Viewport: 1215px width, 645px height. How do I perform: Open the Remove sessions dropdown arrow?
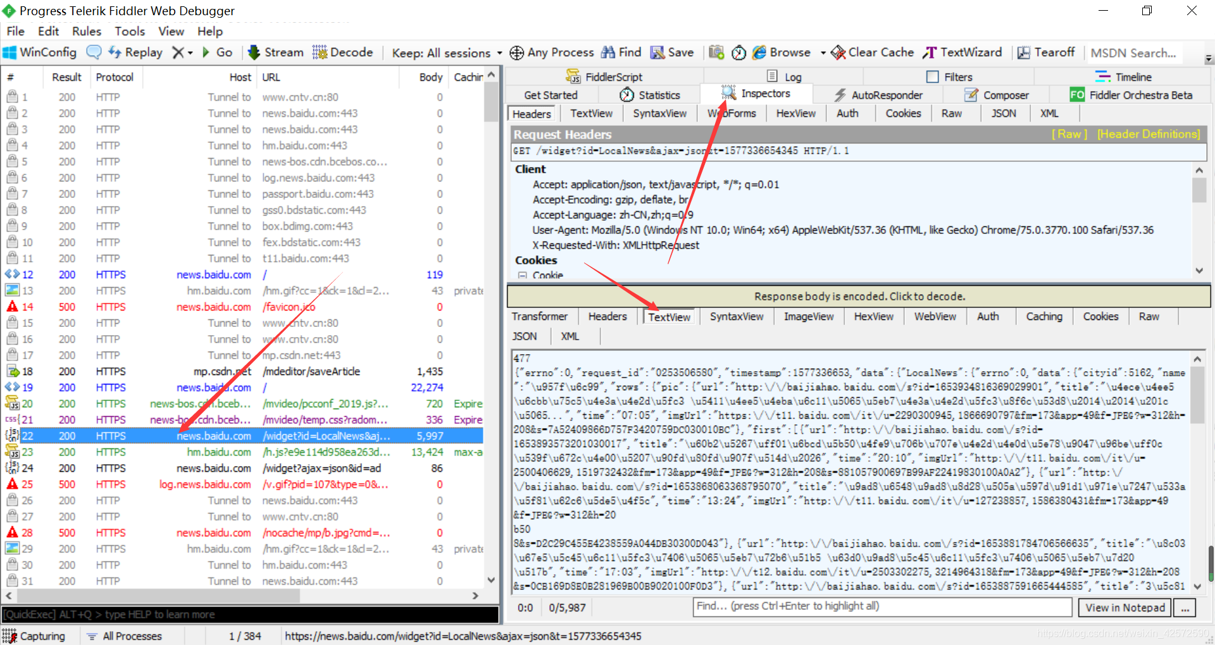[190, 52]
